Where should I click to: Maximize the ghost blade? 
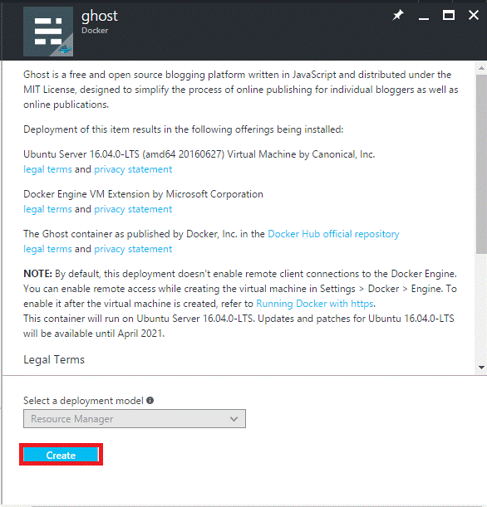pyautogui.click(x=449, y=15)
